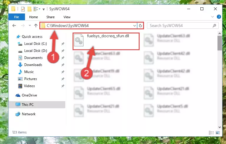Click the address bar path C:\Windows\SysWOW64
This screenshot has height=144, width=226.
pos(68,26)
